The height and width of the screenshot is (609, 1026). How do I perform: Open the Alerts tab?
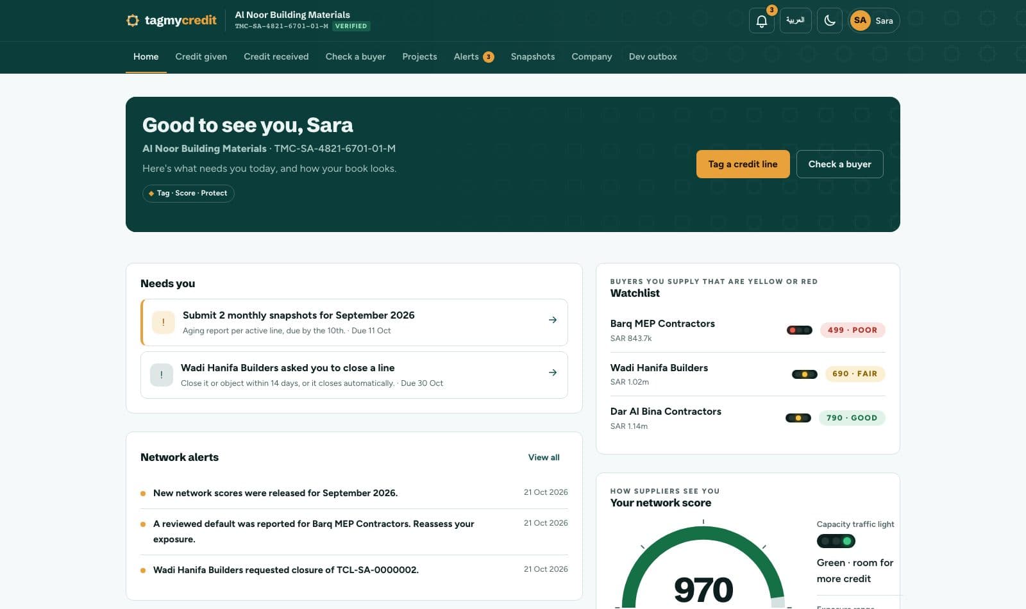click(474, 56)
